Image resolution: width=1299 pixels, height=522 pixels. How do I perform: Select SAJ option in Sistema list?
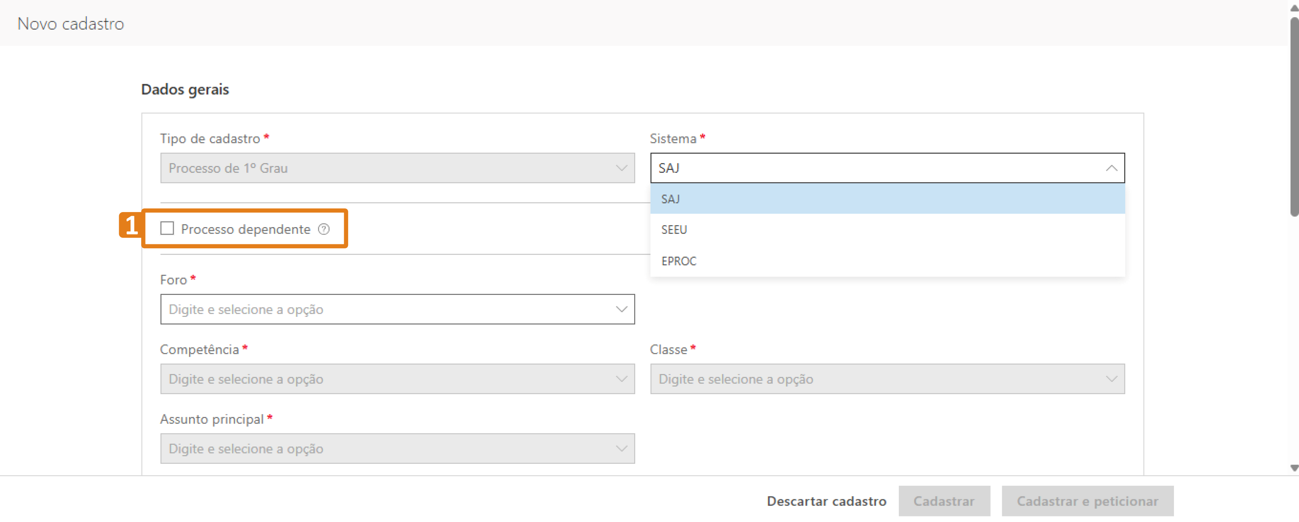tap(671, 199)
